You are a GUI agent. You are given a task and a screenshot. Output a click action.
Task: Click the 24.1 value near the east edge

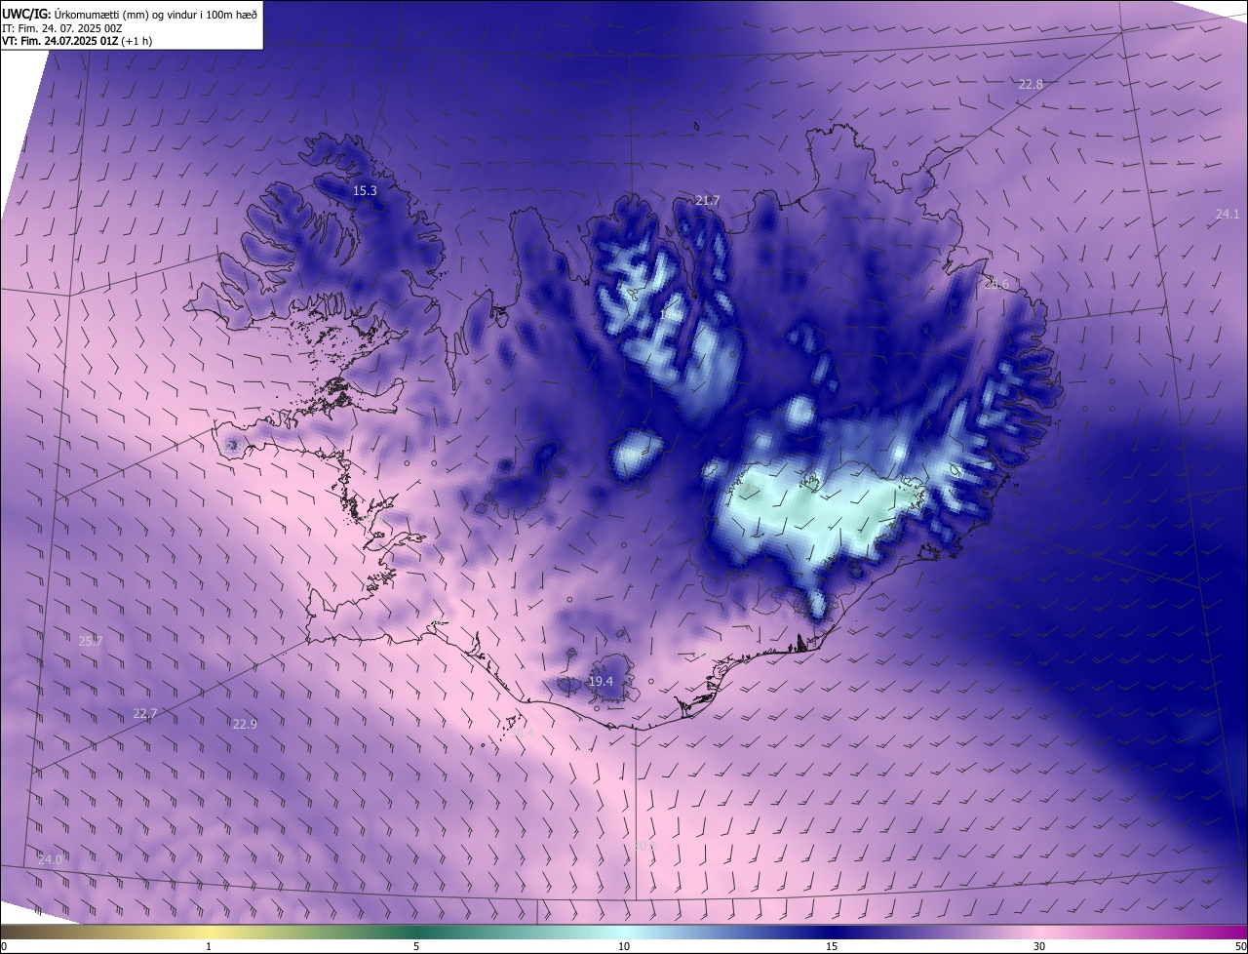(1228, 215)
